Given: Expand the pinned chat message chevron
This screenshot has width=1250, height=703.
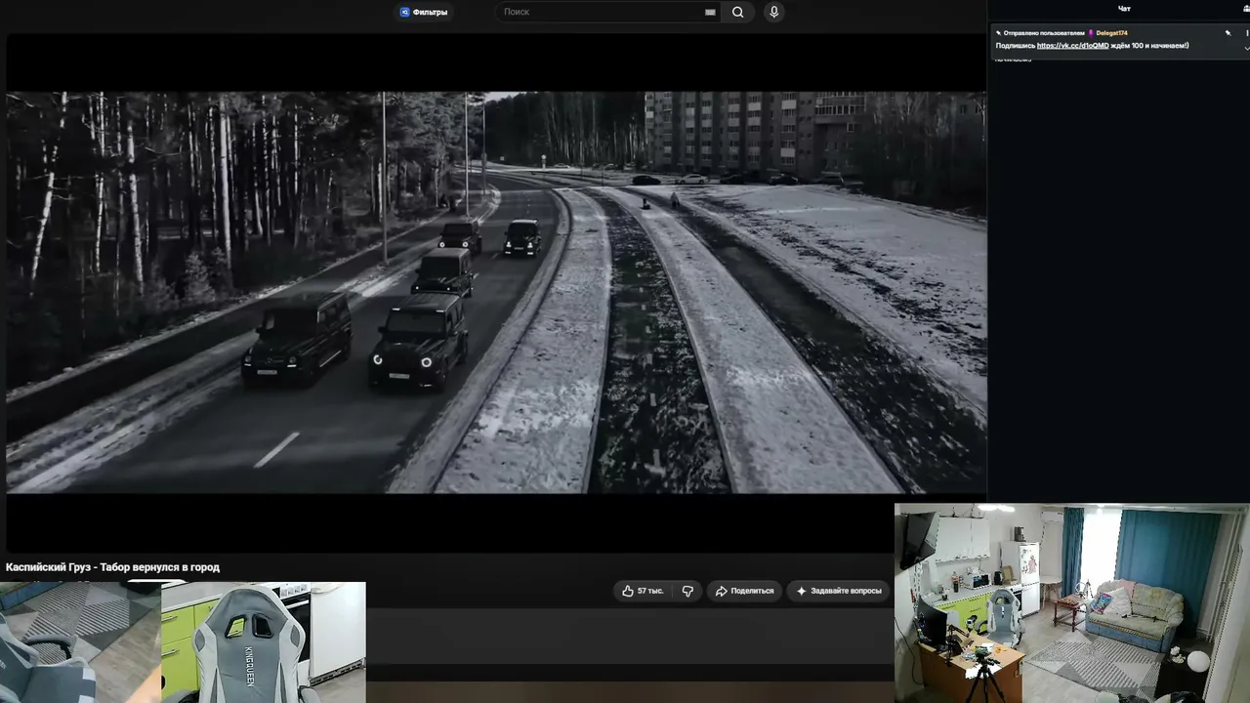Looking at the screenshot, I should (1246, 46).
